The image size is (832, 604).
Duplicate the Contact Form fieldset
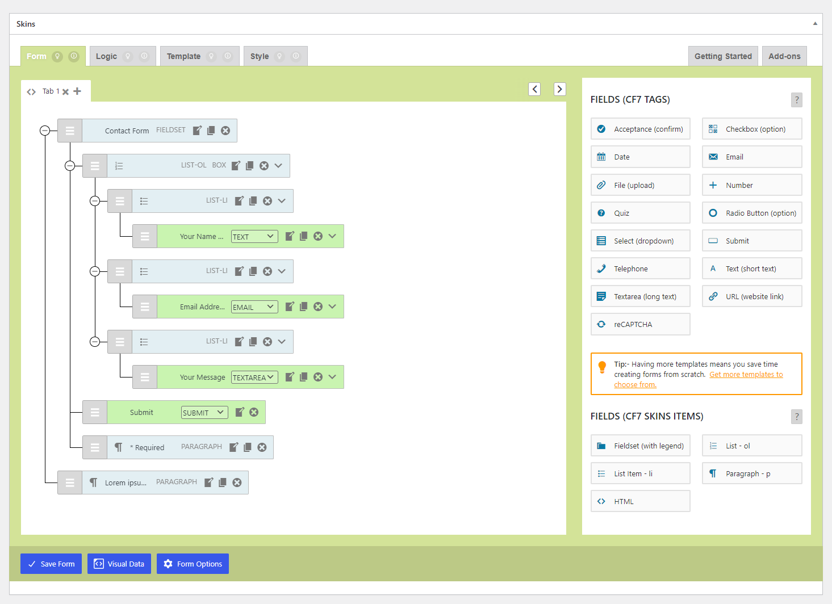pos(211,131)
